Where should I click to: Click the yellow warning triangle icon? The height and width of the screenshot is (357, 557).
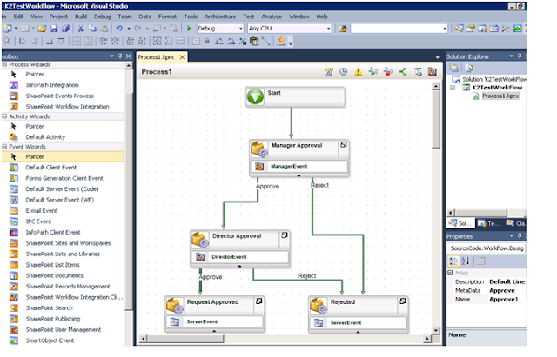point(358,72)
